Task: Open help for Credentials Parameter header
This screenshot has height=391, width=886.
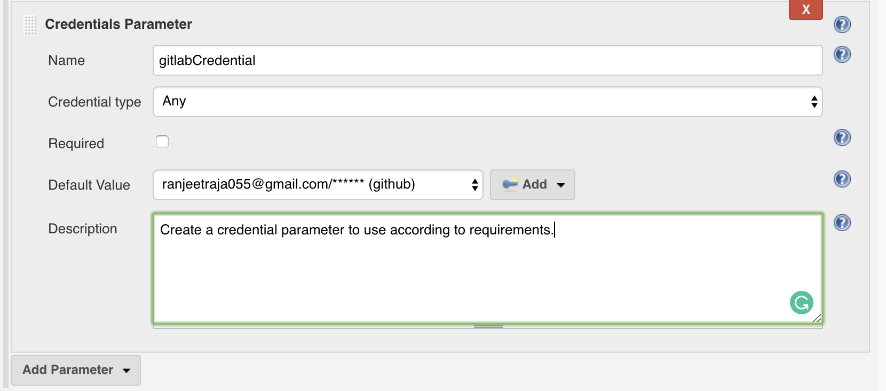Action: coord(842,25)
